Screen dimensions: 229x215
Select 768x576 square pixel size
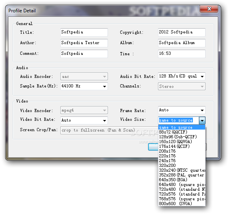[x=182, y=199]
